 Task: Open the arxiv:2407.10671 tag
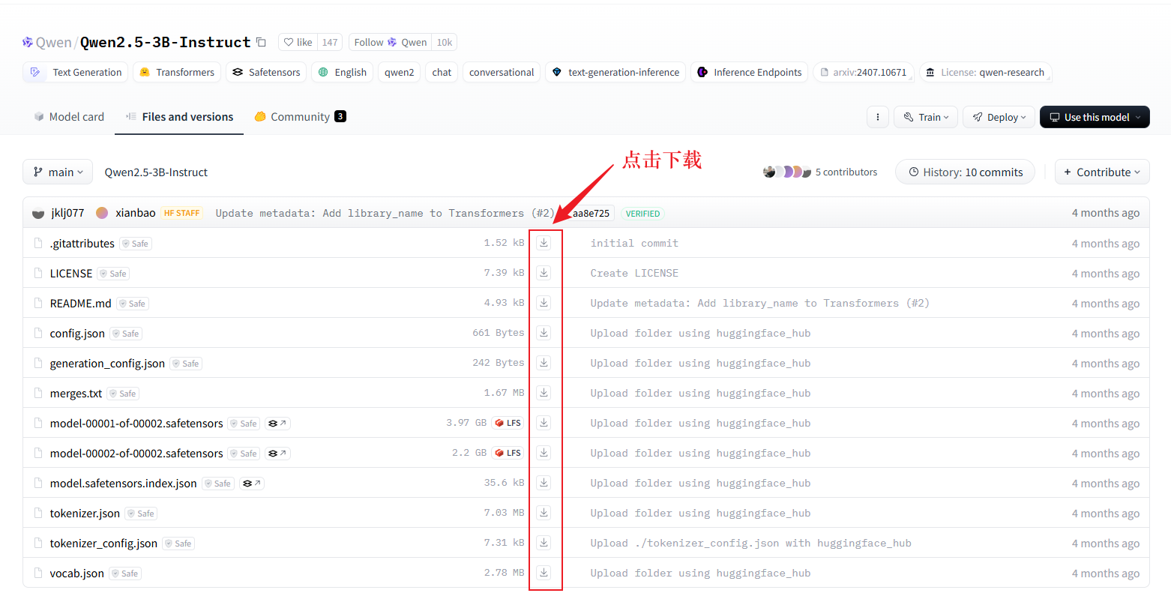click(x=863, y=72)
